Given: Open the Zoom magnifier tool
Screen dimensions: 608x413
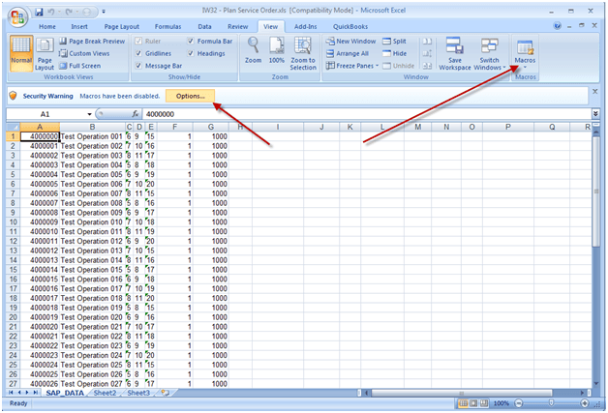Looking at the screenshot, I should (253, 50).
